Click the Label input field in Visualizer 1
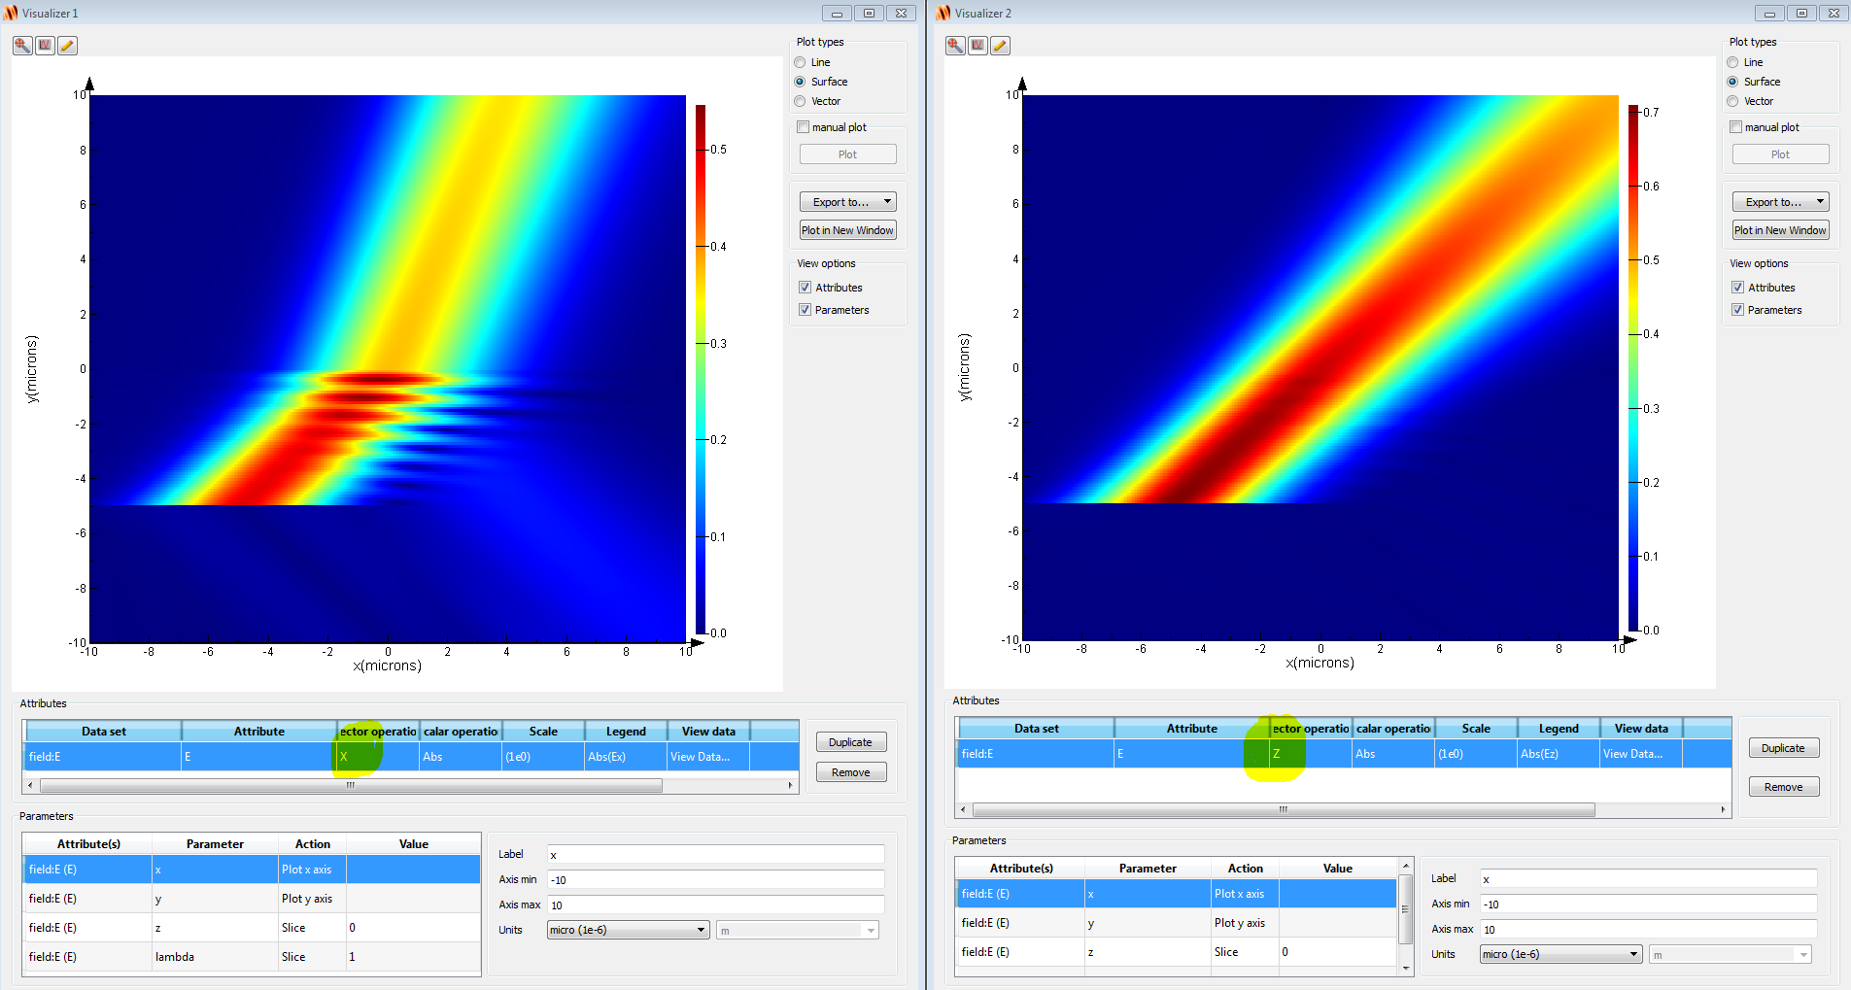 pos(715,855)
